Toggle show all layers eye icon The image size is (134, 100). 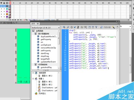1,3
